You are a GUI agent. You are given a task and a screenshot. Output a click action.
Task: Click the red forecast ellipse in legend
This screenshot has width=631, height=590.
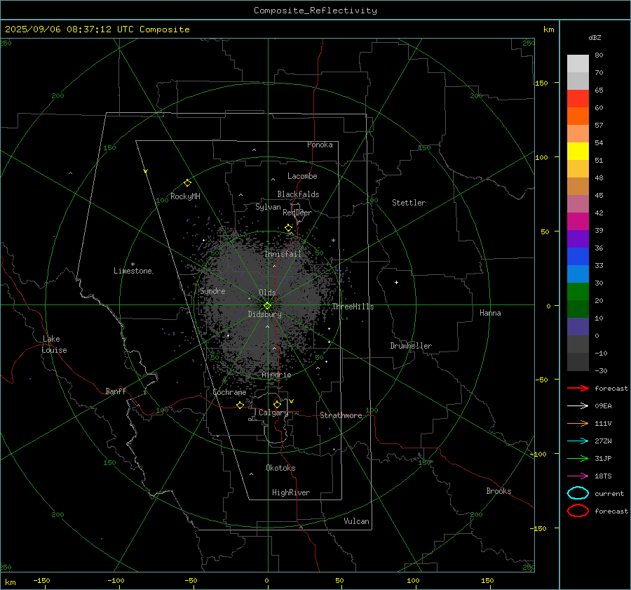(x=578, y=511)
